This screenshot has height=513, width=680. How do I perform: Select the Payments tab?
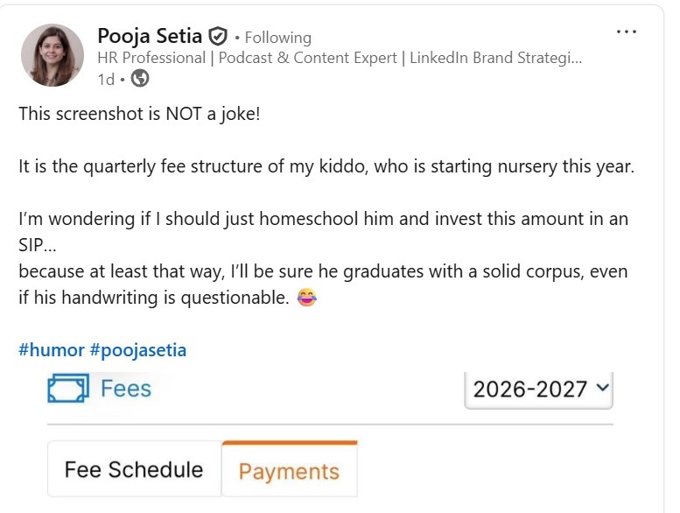(289, 471)
